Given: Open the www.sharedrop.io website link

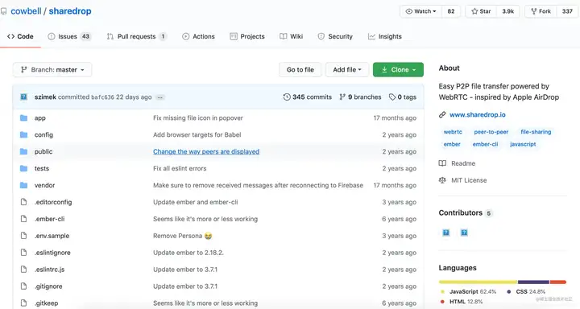Looking at the screenshot, I should pos(477,114).
